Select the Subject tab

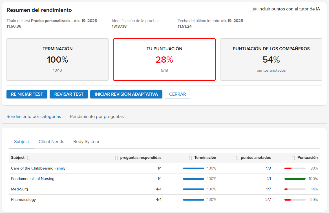click(x=21, y=142)
